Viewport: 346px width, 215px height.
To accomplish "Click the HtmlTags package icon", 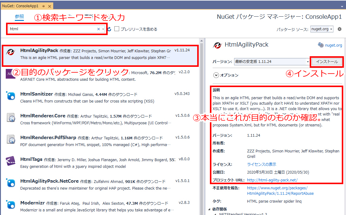I will click(11, 161).
